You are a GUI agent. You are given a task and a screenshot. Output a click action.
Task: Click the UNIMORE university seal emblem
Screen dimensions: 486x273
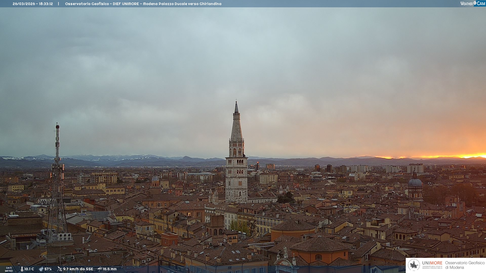[414, 265]
